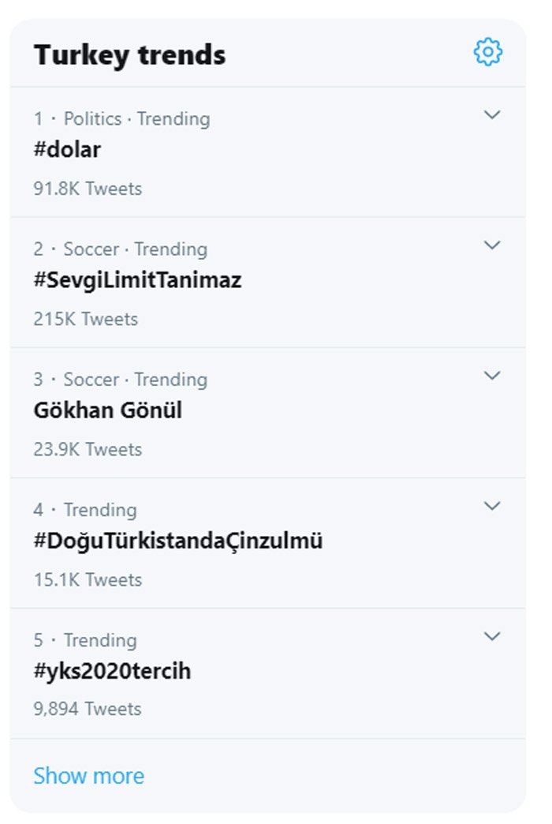Click Show more trends link

[x=89, y=776]
